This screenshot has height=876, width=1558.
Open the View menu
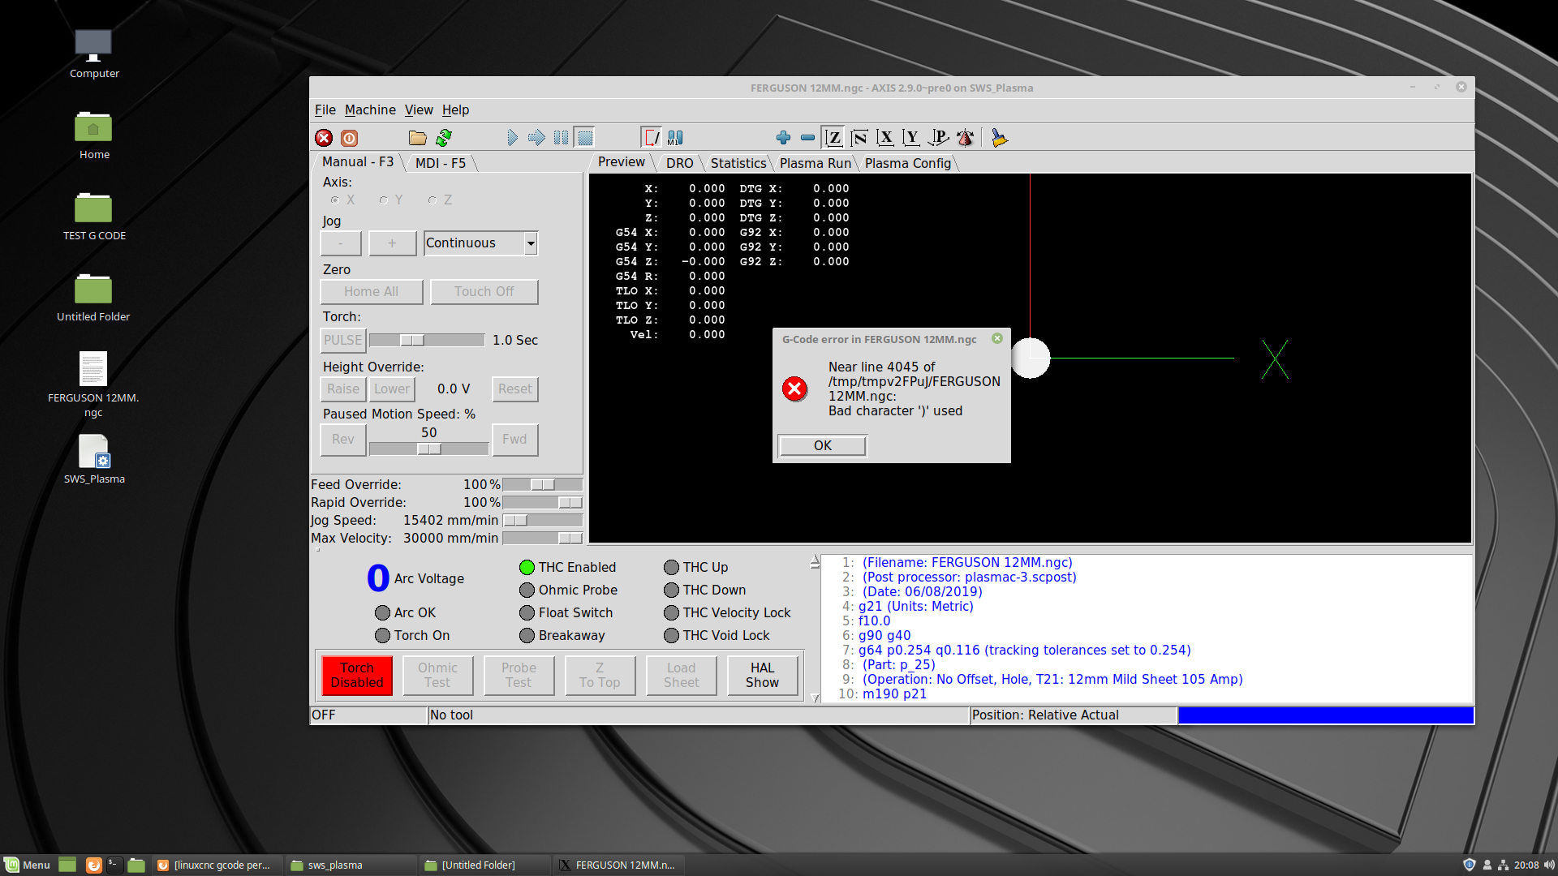(x=419, y=109)
